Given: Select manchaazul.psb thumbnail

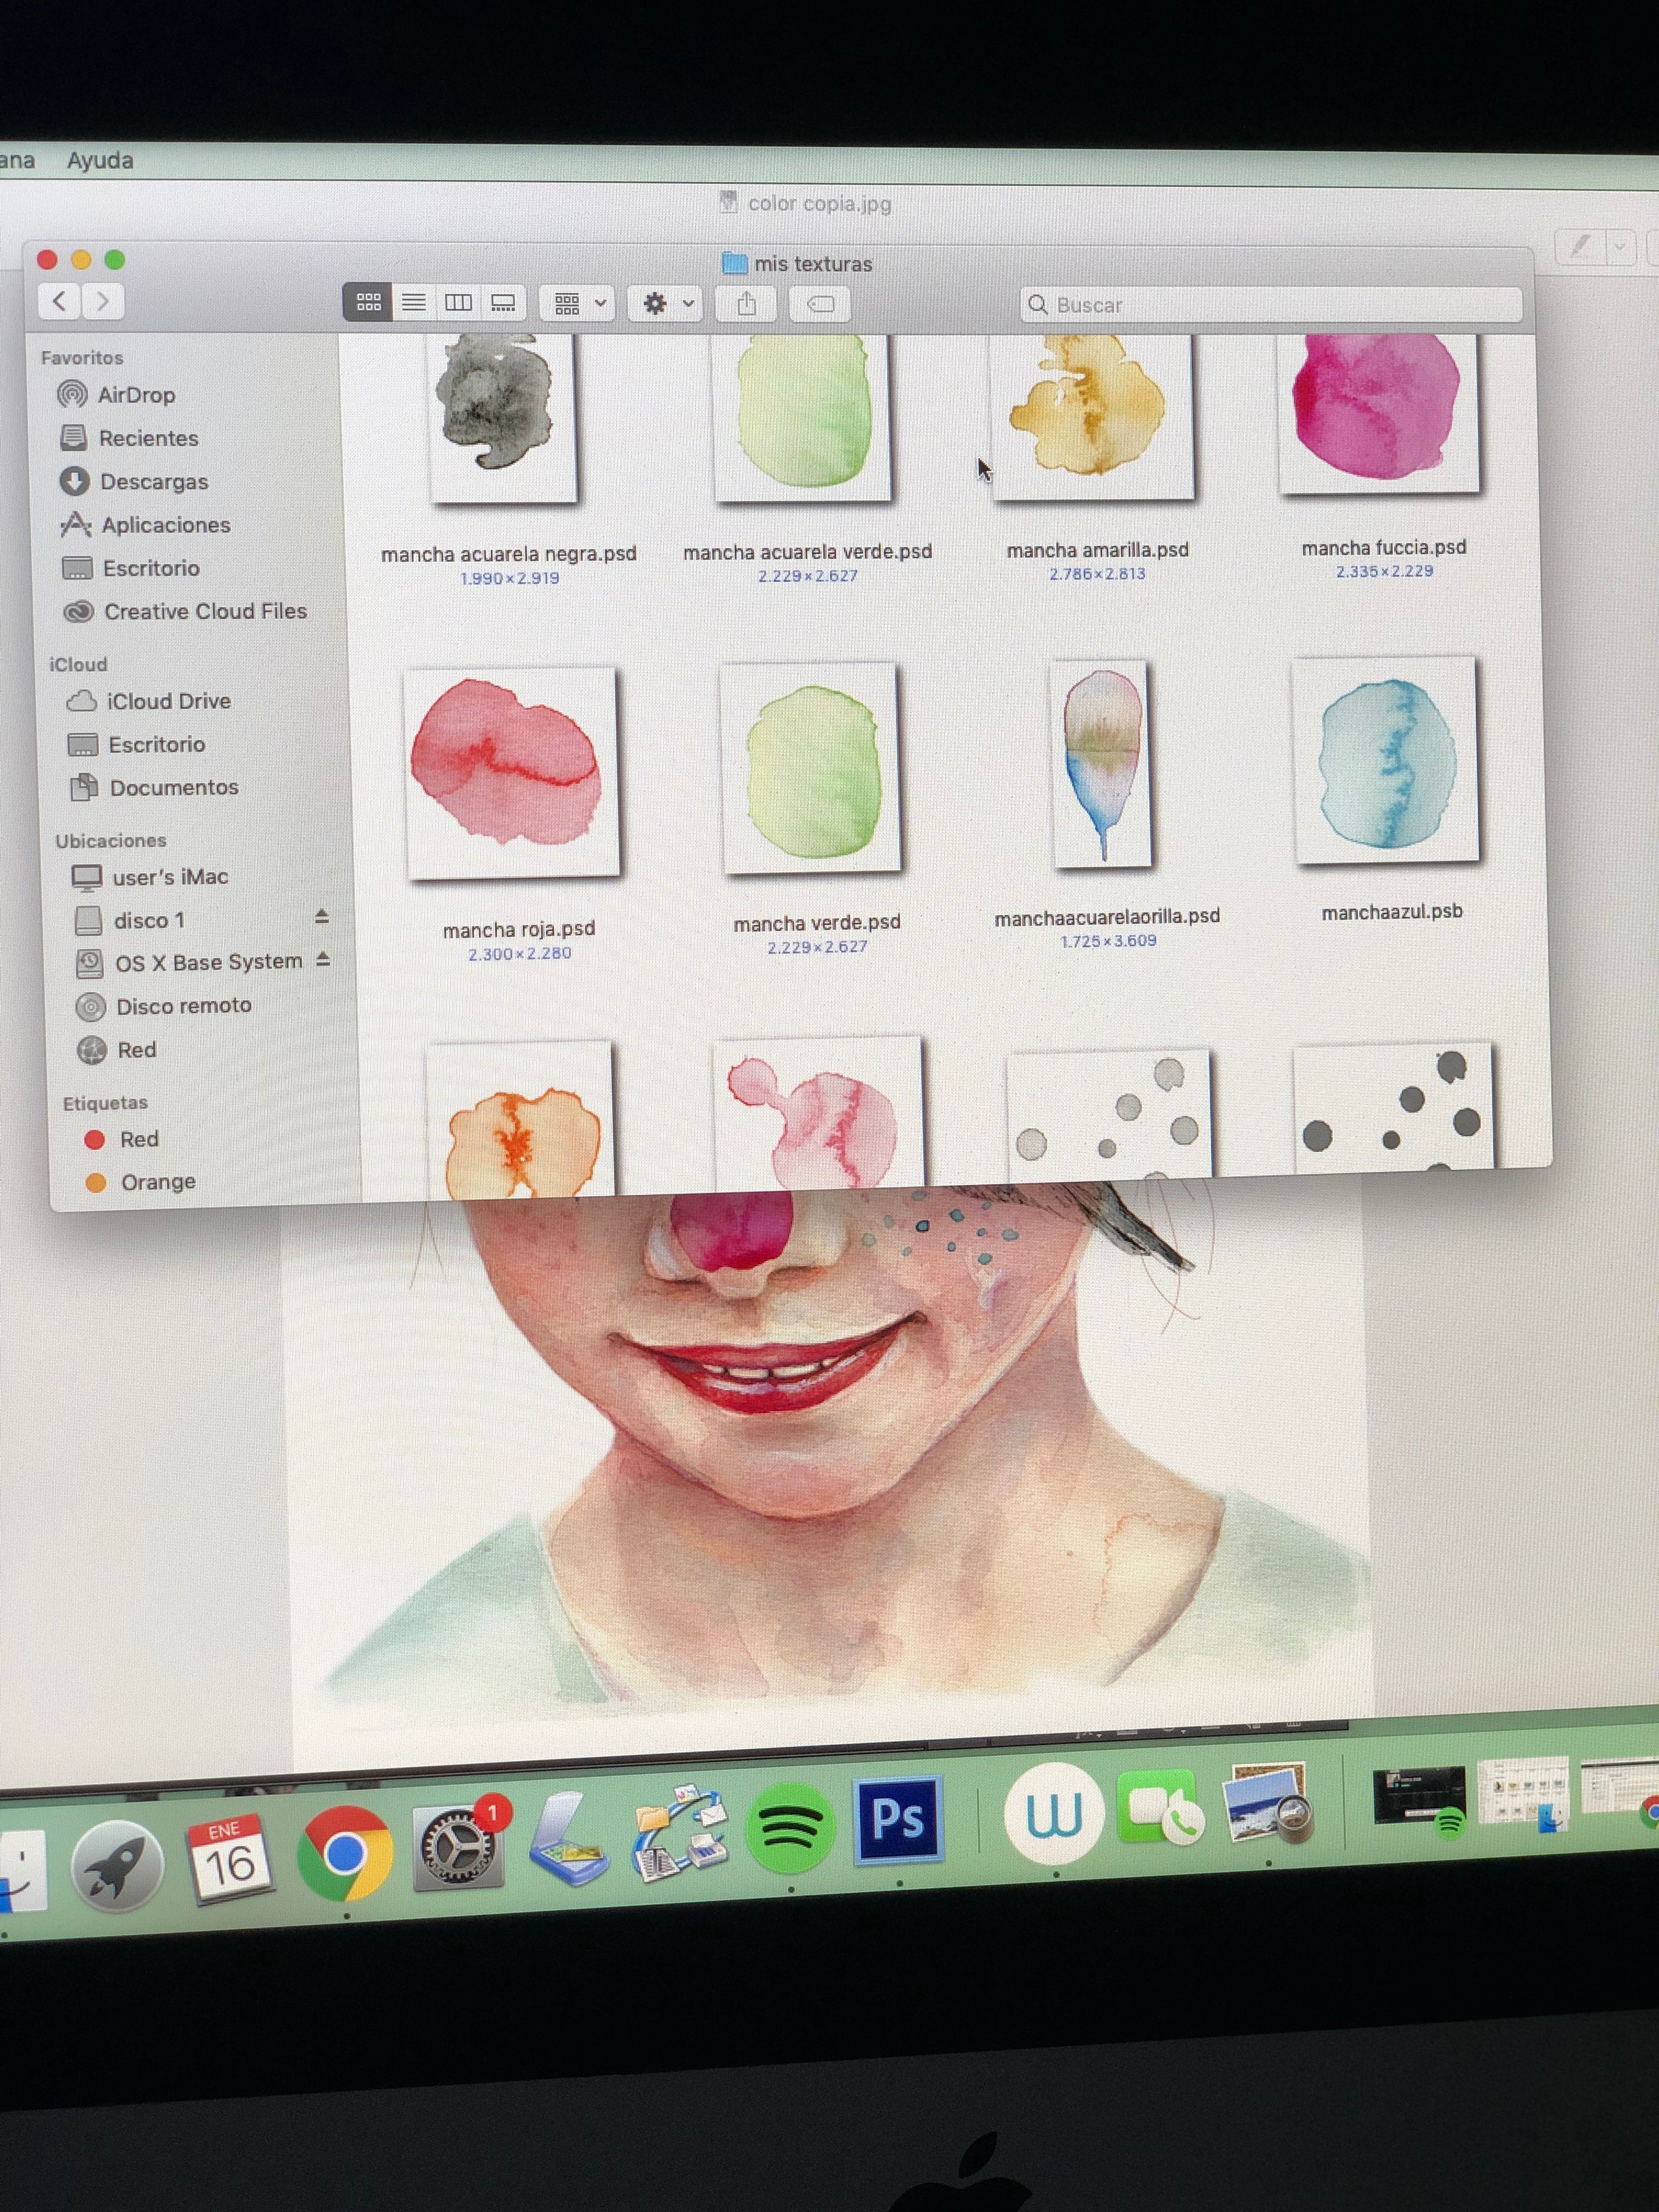Looking at the screenshot, I should (x=1386, y=760).
